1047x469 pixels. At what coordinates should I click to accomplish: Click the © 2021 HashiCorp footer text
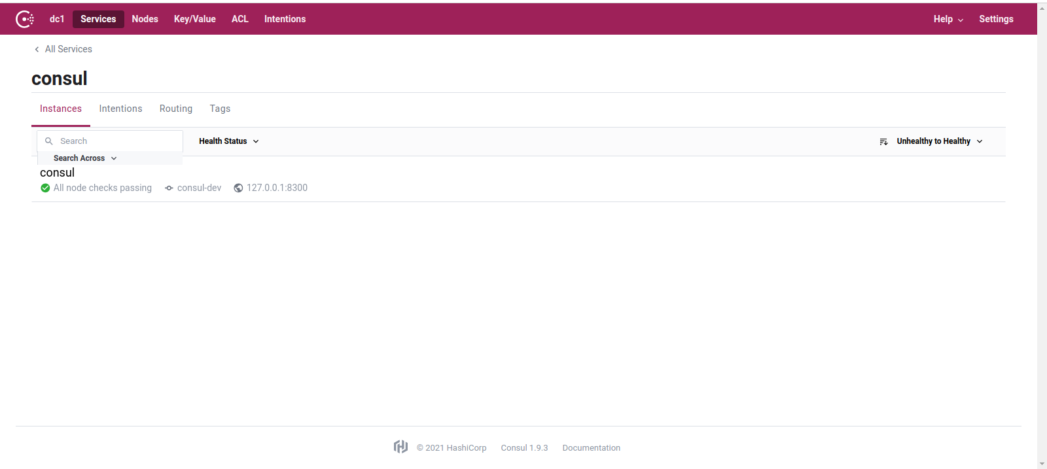pos(452,448)
